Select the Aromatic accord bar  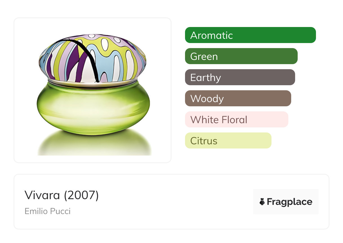tap(250, 35)
